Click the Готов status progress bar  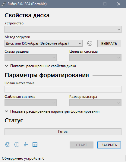tap(63, 132)
